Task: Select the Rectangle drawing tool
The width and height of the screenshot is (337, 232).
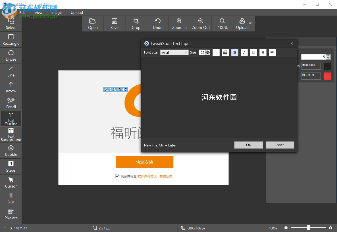Action: tap(11, 39)
